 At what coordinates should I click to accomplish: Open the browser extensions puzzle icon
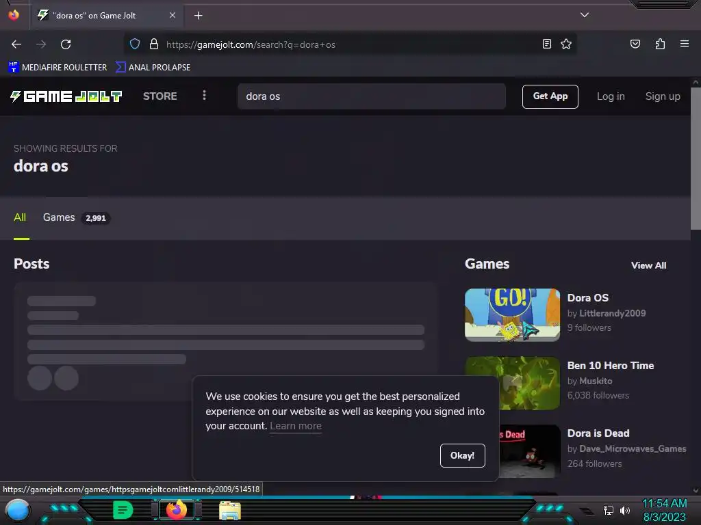660,44
